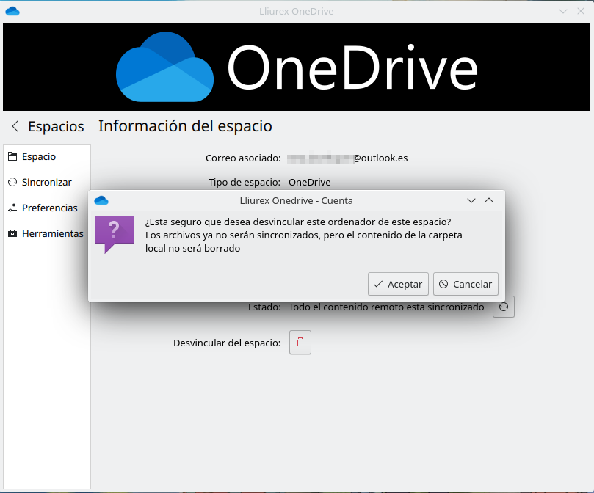
Task: Maximize the Cuenta dialog with the up chevron
Action: click(x=489, y=200)
